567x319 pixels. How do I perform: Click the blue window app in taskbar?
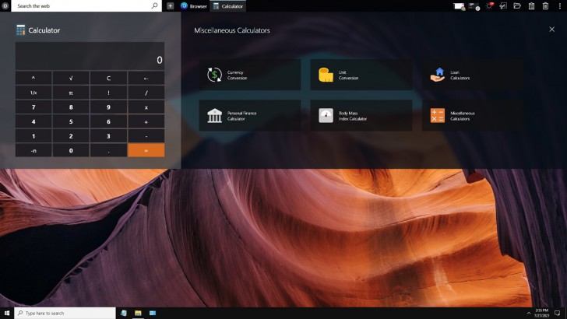click(x=153, y=313)
